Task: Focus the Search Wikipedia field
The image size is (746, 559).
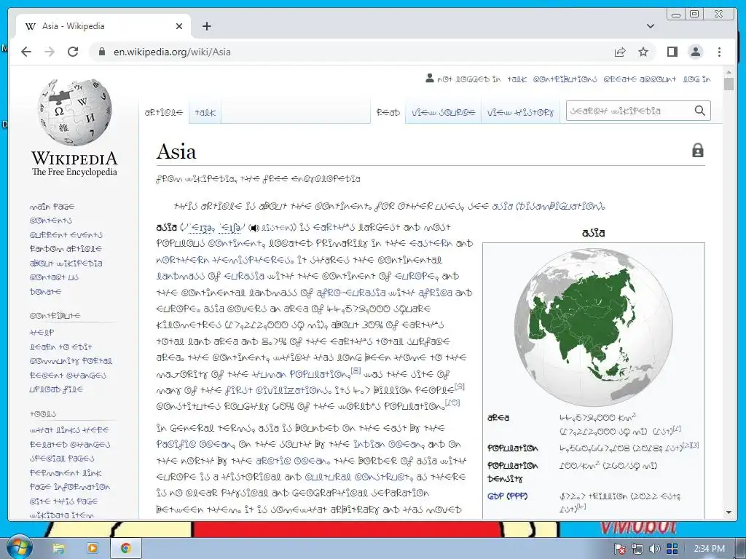Action: click(629, 111)
